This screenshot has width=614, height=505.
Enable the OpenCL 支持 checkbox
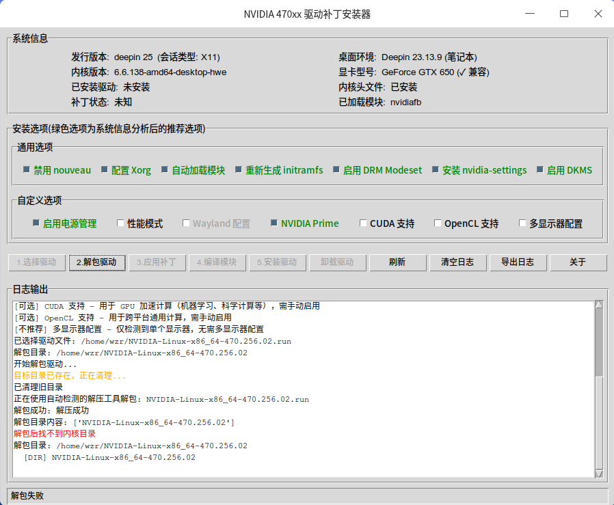(x=438, y=223)
